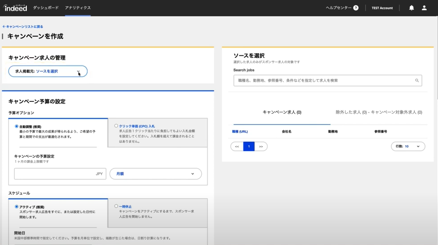Open the notifications bell icon
The height and width of the screenshot is (245, 438).
click(411, 8)
